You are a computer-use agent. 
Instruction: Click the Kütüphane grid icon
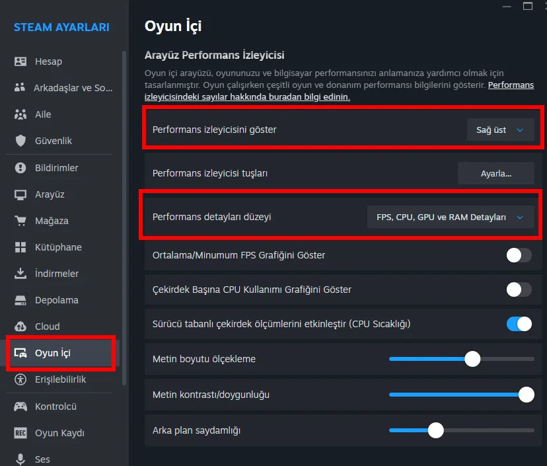coord(20,247)
